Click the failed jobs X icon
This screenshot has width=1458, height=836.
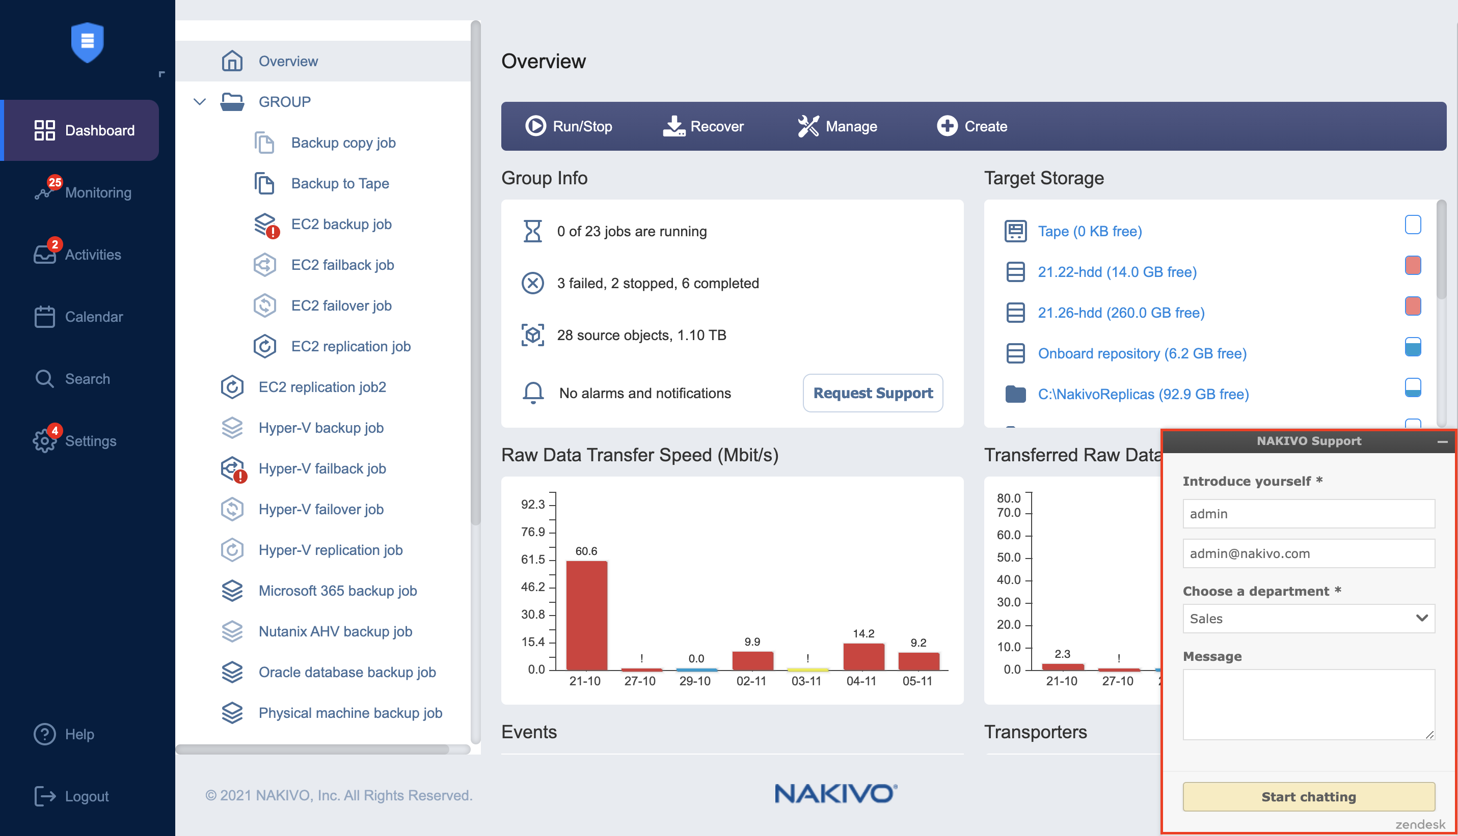(x=532, y=283)
